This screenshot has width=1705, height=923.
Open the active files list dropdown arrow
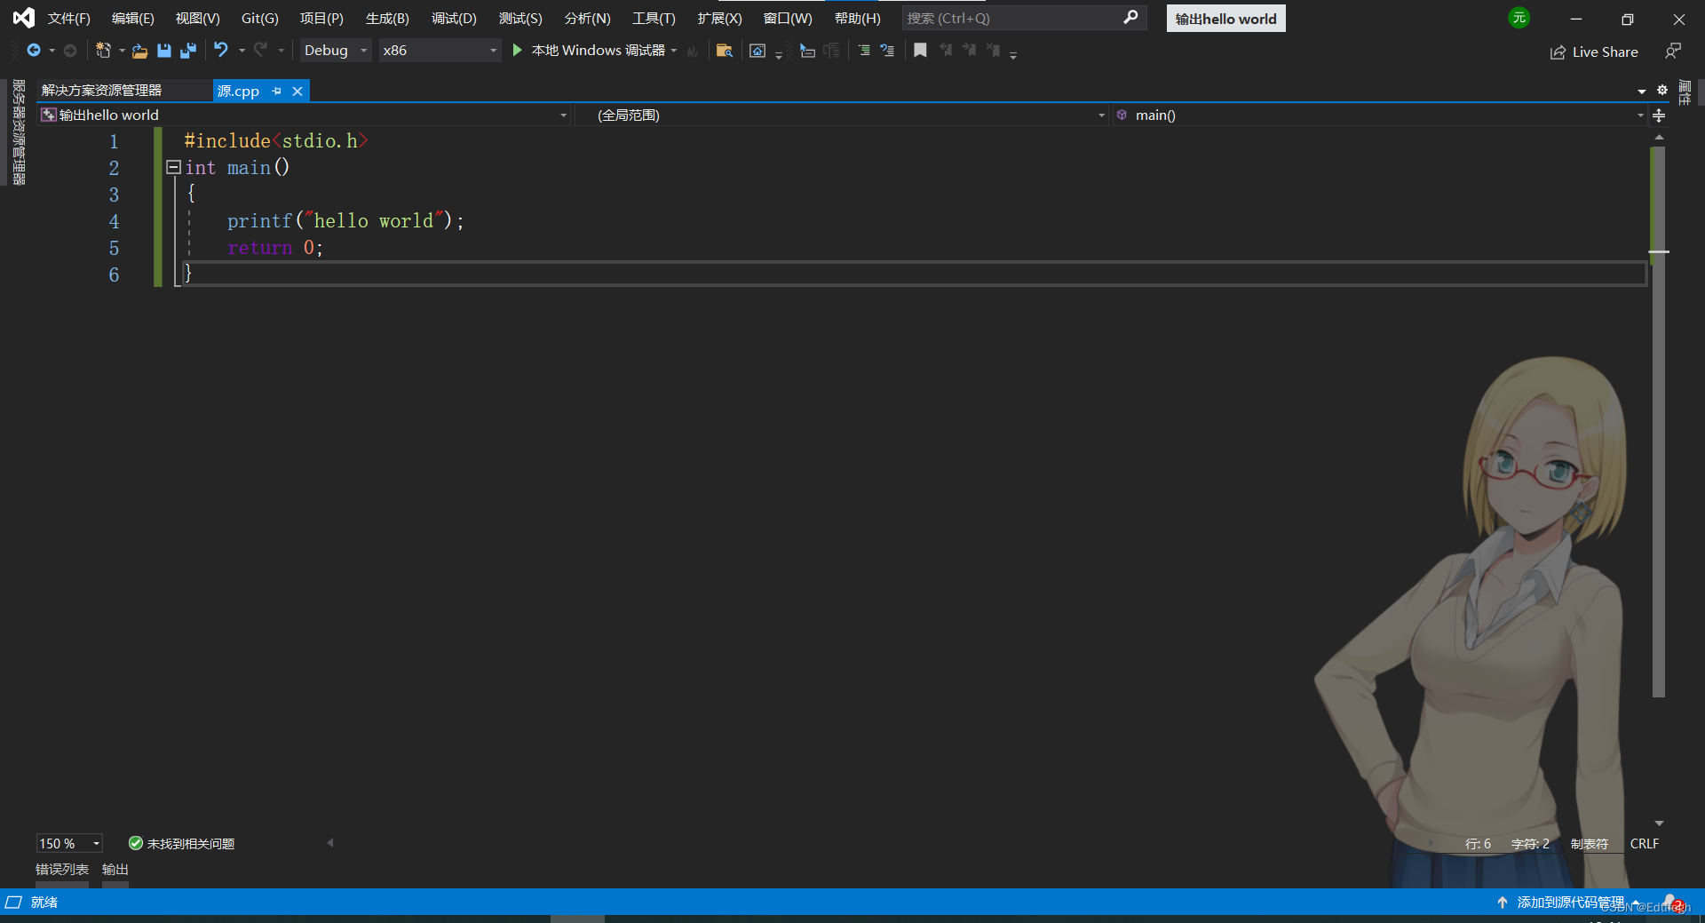click(x=1641, y=91)
